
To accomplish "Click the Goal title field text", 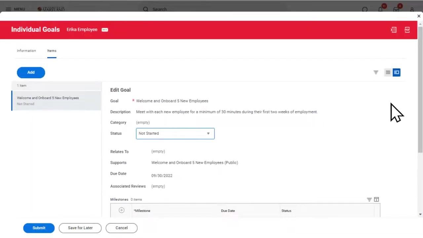I will coord(172,101).
